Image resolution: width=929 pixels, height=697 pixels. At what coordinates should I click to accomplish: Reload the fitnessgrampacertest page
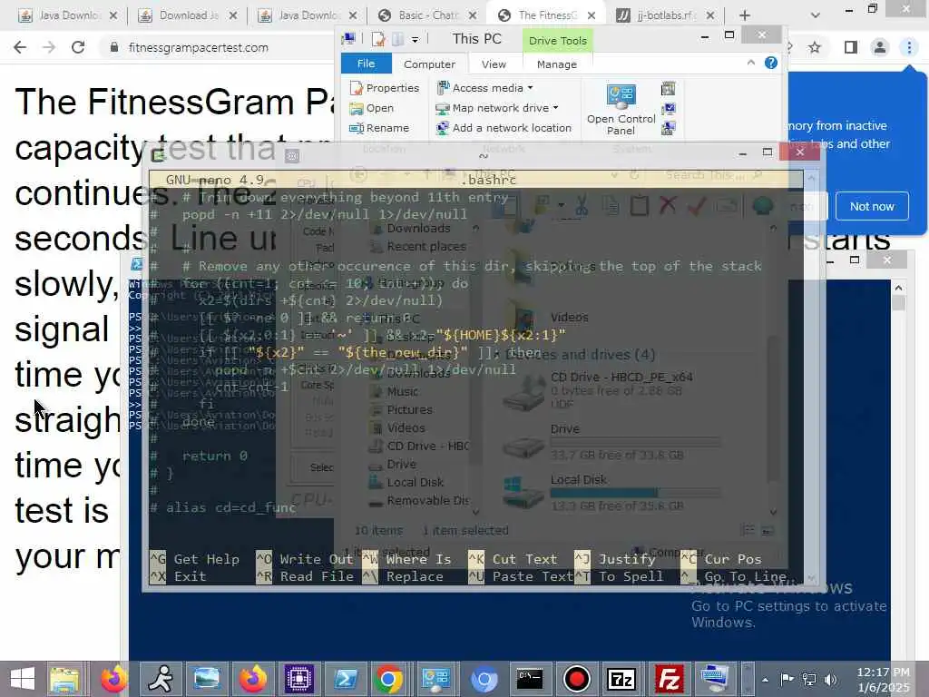(x=78, y=47)
